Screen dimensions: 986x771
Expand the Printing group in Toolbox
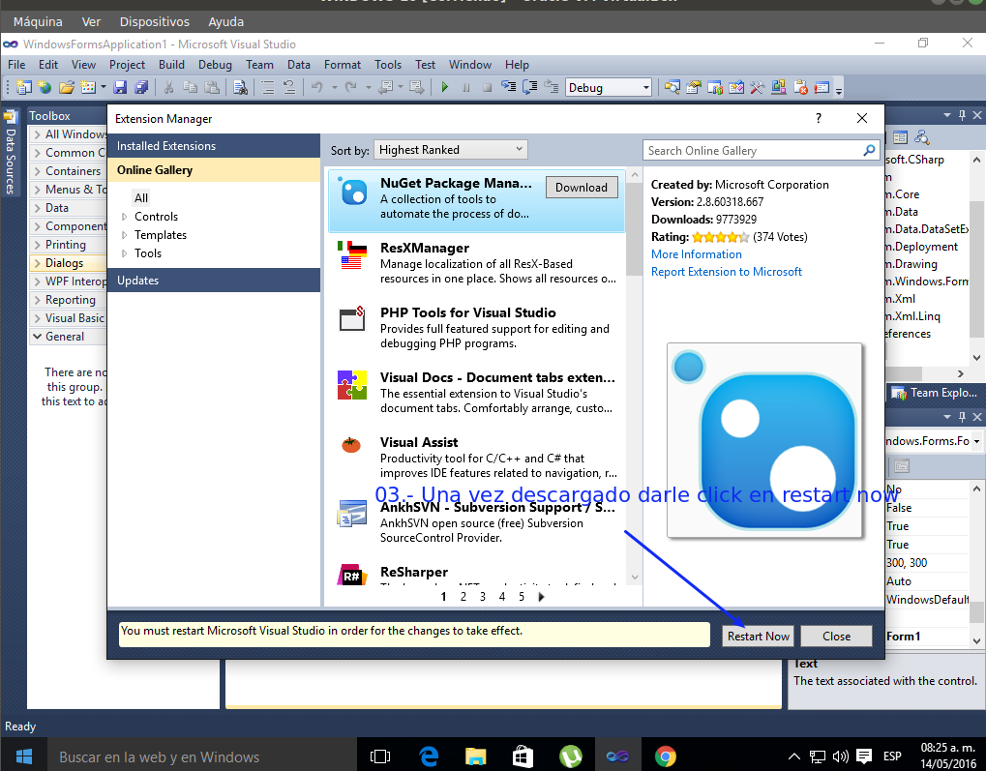click(37, 245)
